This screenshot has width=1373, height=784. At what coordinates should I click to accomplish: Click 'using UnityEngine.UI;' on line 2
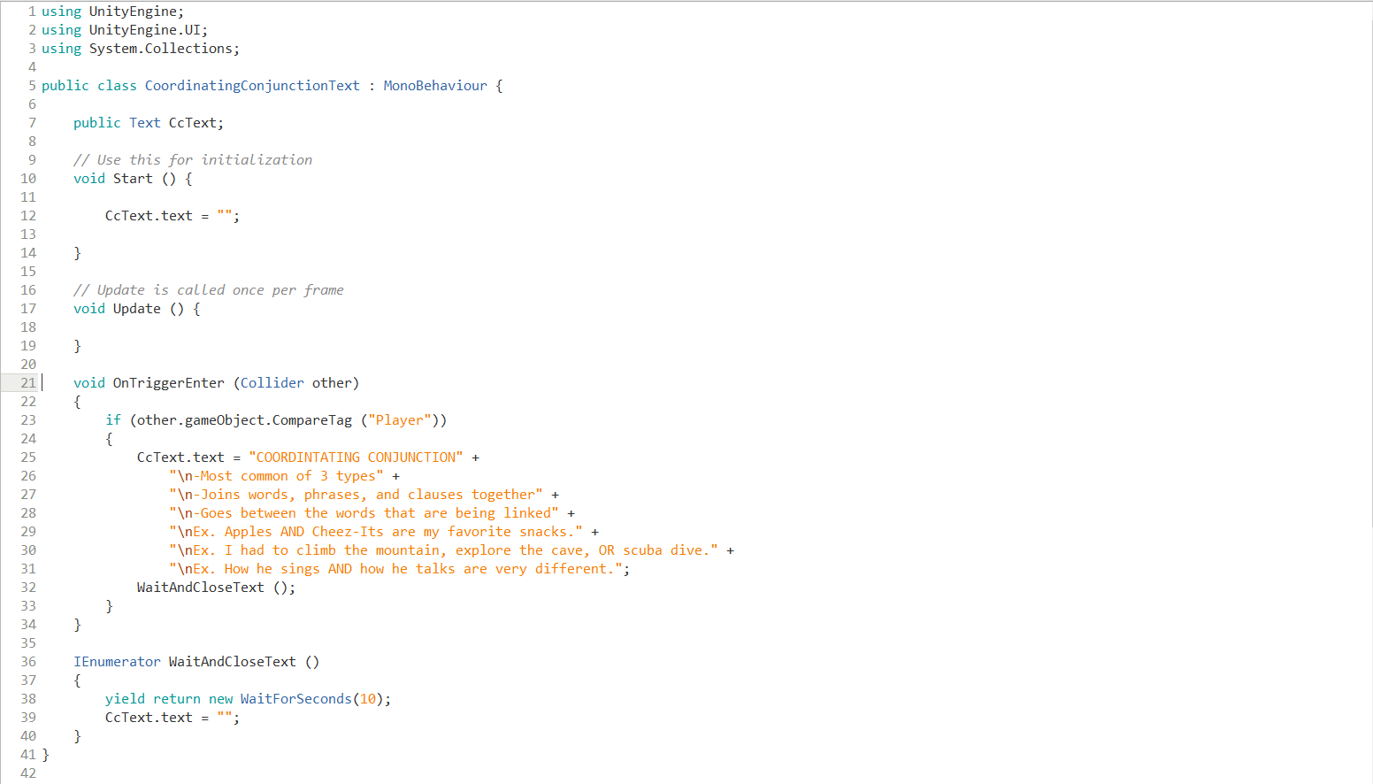click(125, 30)
